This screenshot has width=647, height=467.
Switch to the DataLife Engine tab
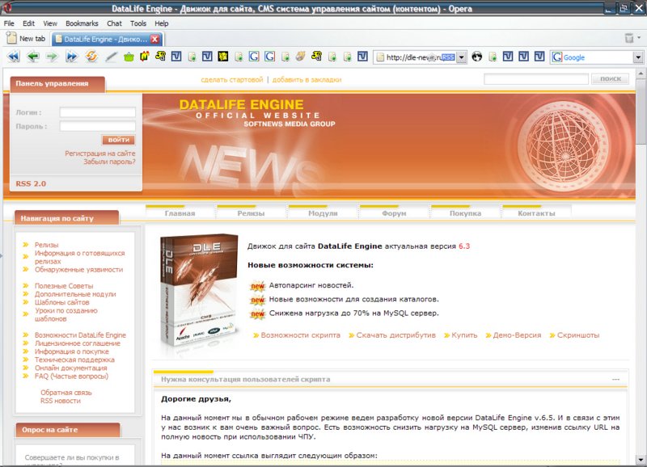107,39
